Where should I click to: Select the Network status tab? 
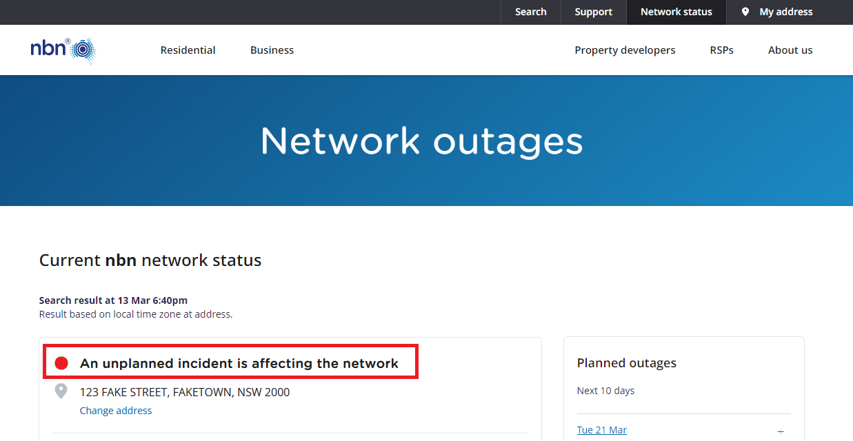(x=676, y=12)
